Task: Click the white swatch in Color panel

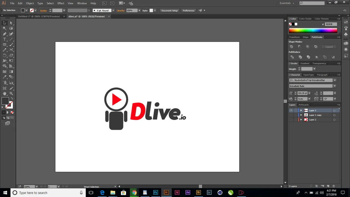Action: click(x=296, y=24)
